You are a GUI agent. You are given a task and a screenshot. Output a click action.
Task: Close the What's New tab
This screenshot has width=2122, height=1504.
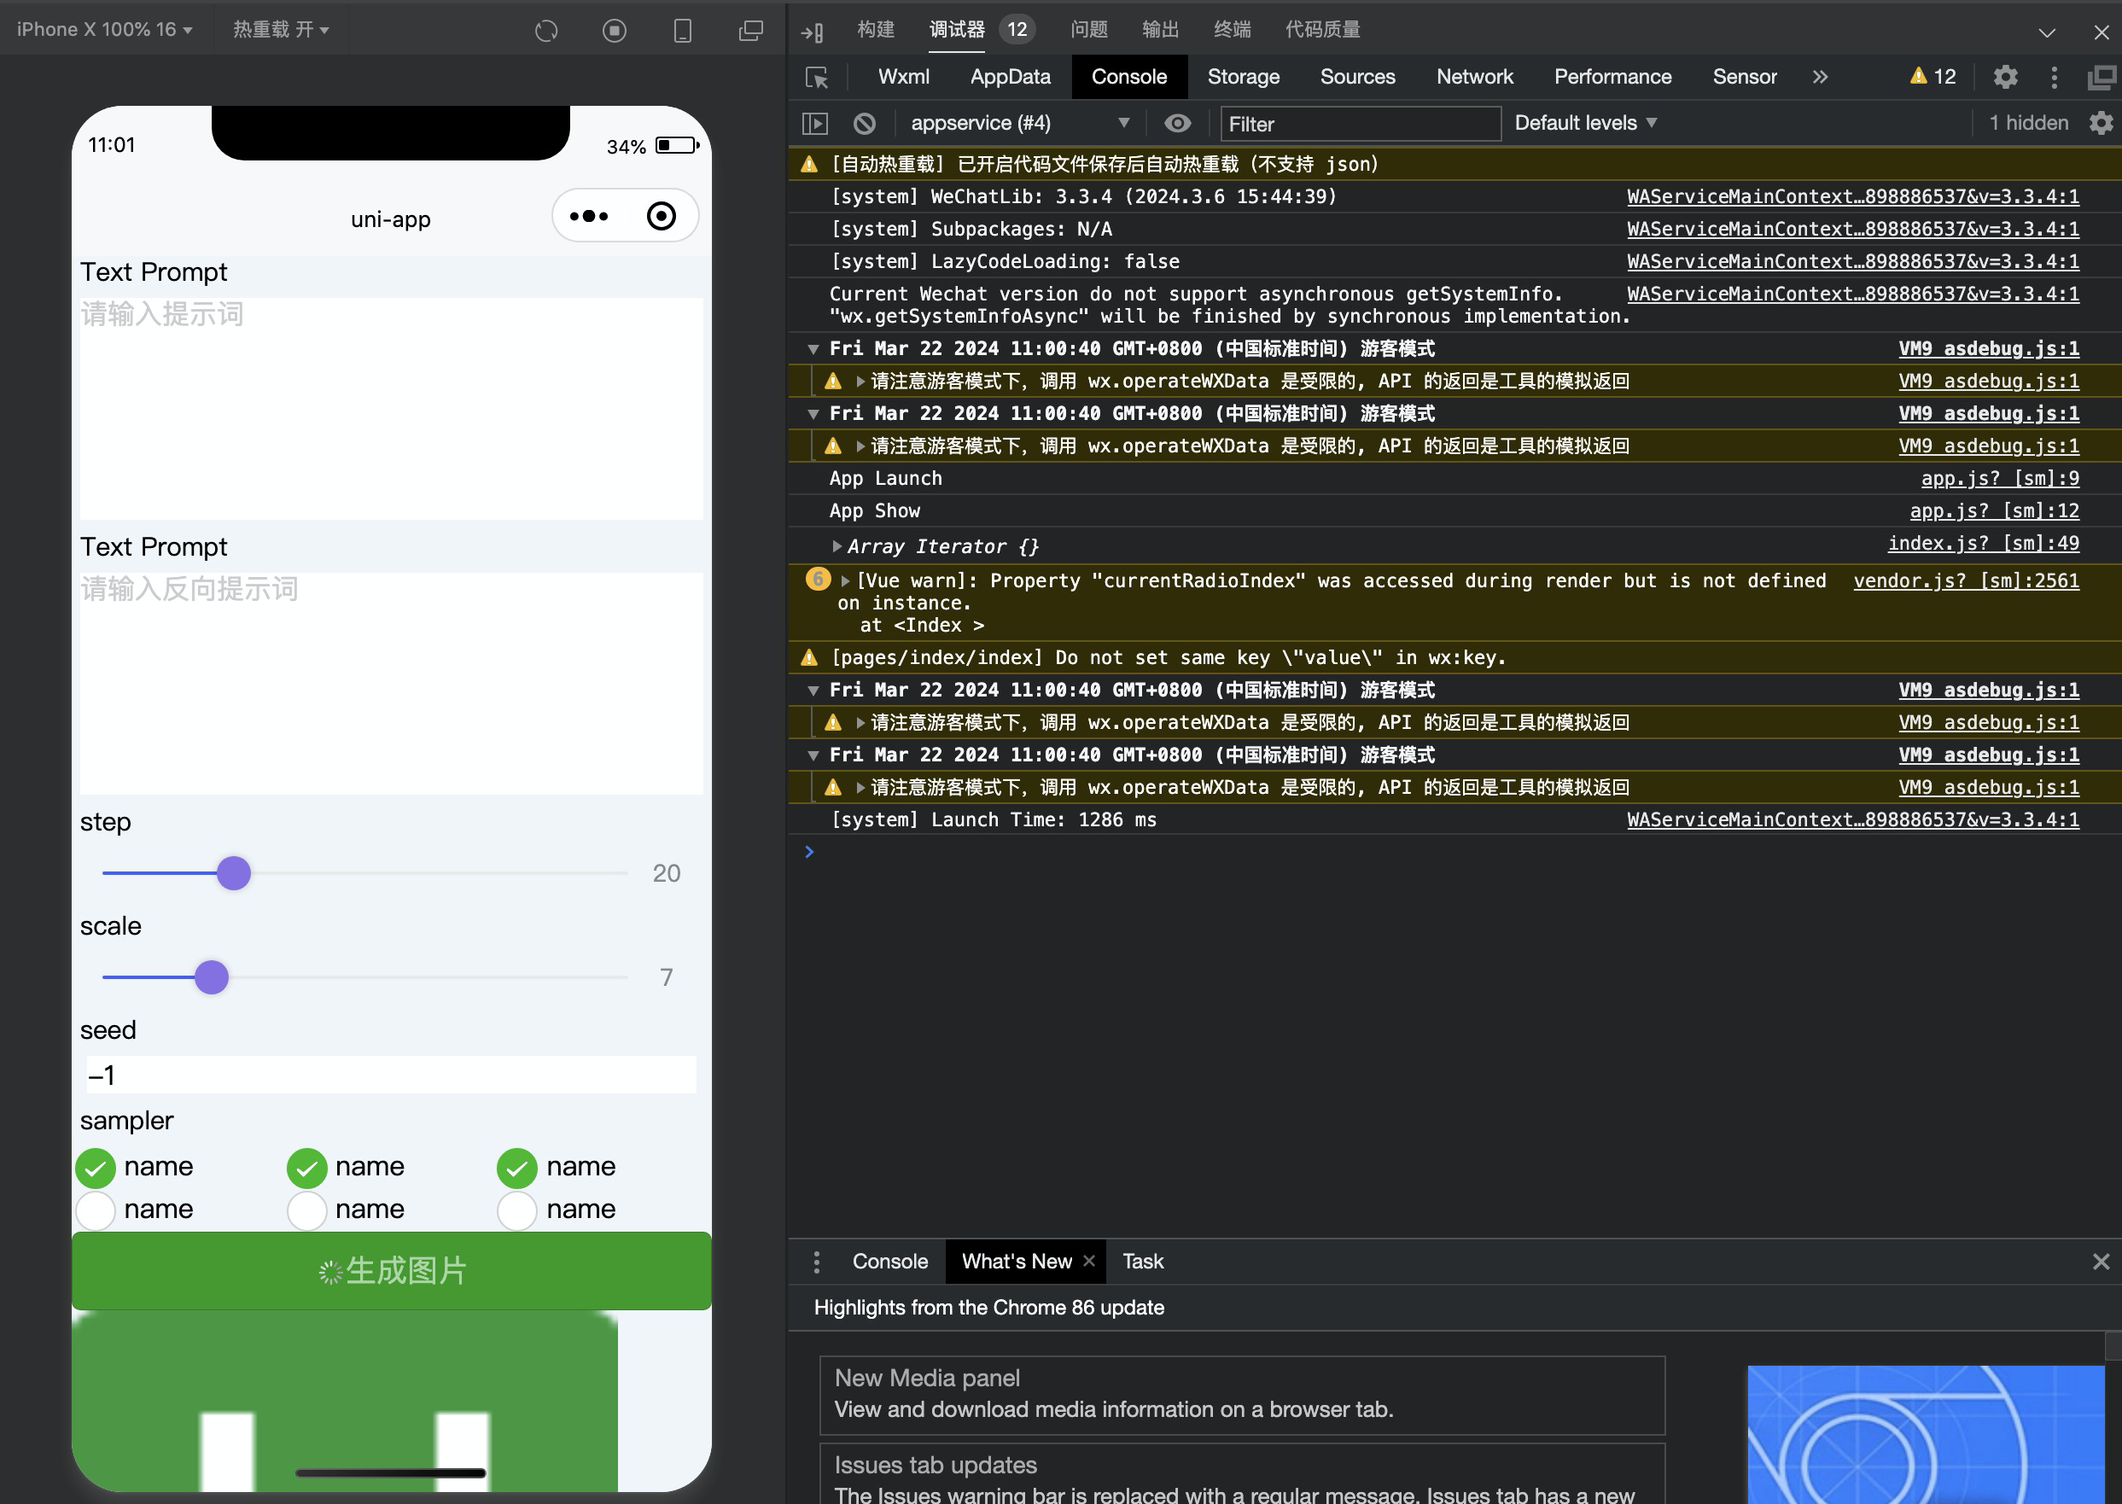click(1089, 1261)
